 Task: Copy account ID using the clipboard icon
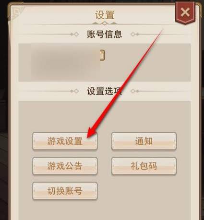(x=102, y=55)
